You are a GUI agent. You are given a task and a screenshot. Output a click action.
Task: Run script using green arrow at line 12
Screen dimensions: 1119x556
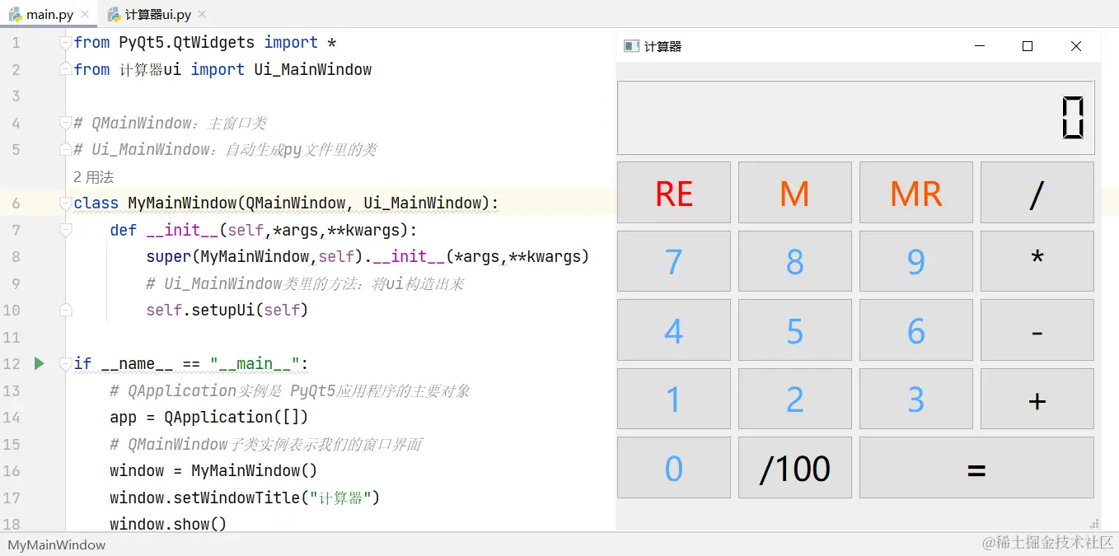pos(39,363)
